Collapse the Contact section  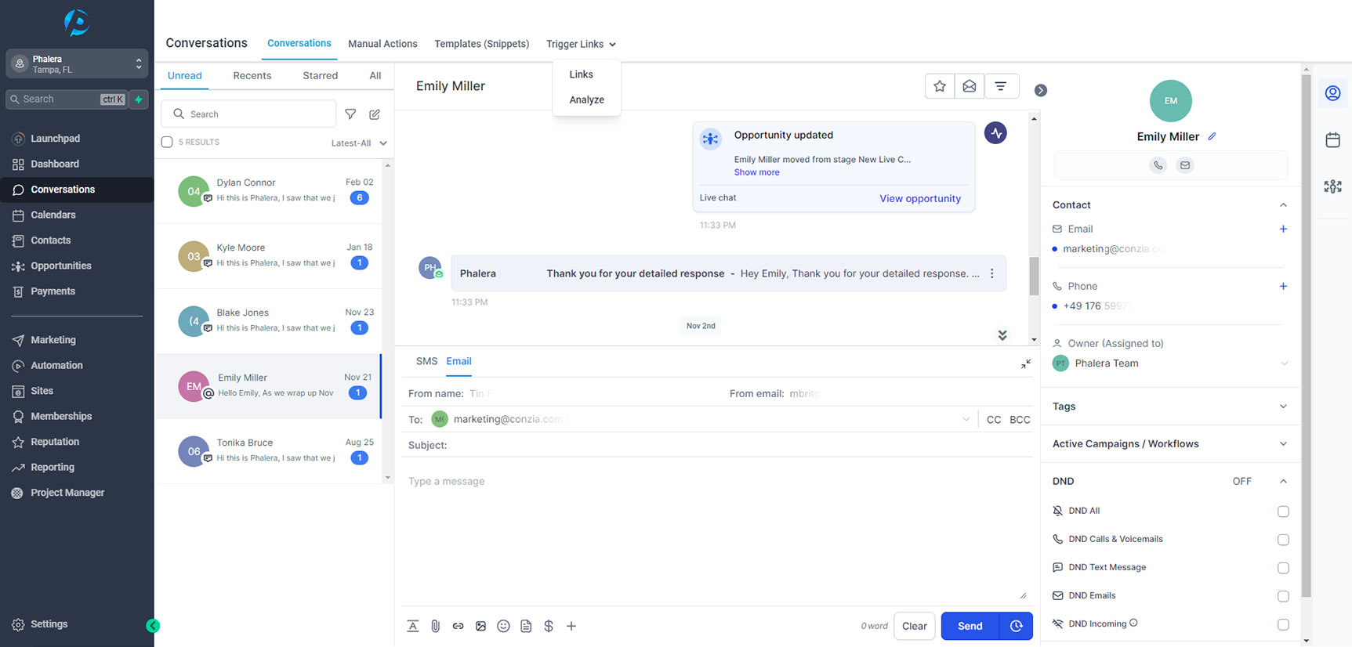(x=1283, y=205)
